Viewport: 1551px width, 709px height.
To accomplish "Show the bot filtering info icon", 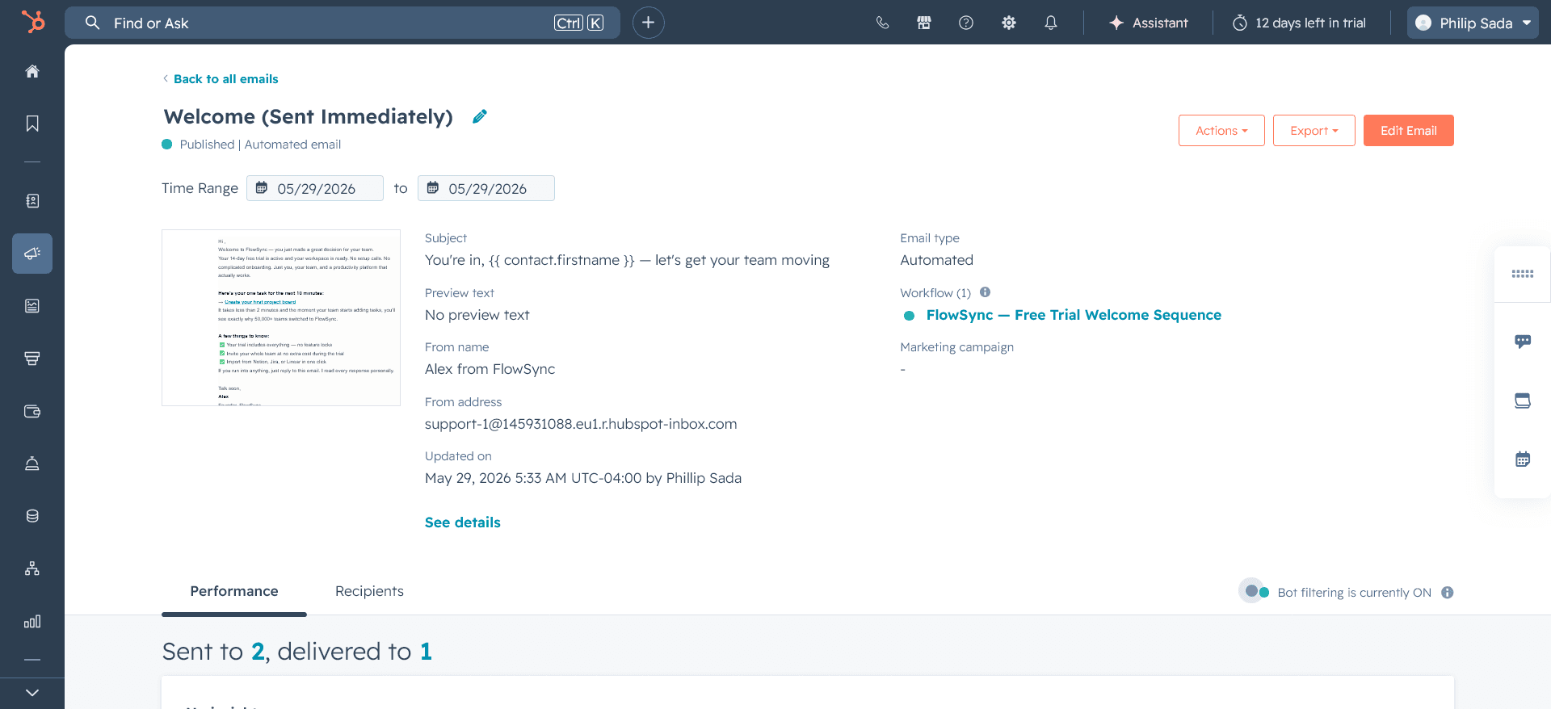I will coord(1448,593).
